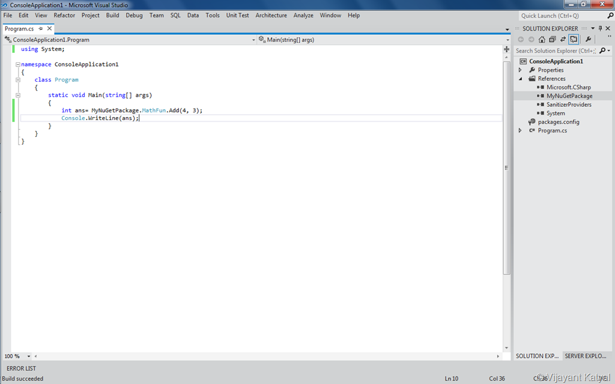Close the Program.cs tab

click(x=49, y=29)
